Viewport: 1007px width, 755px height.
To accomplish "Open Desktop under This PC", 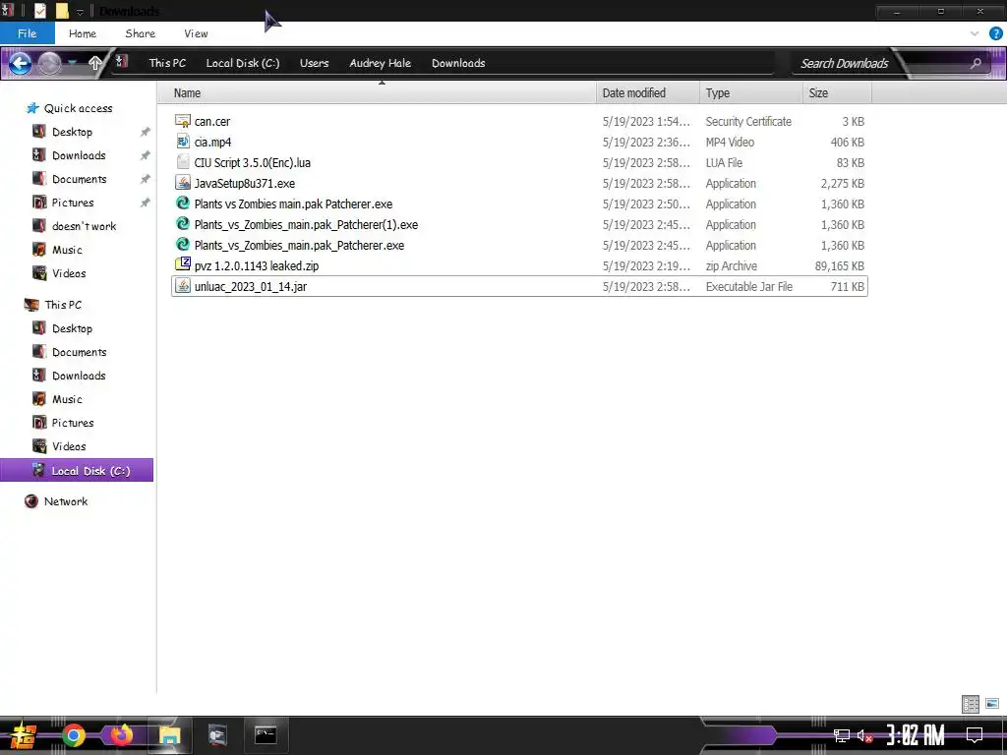I will (72, 328).
